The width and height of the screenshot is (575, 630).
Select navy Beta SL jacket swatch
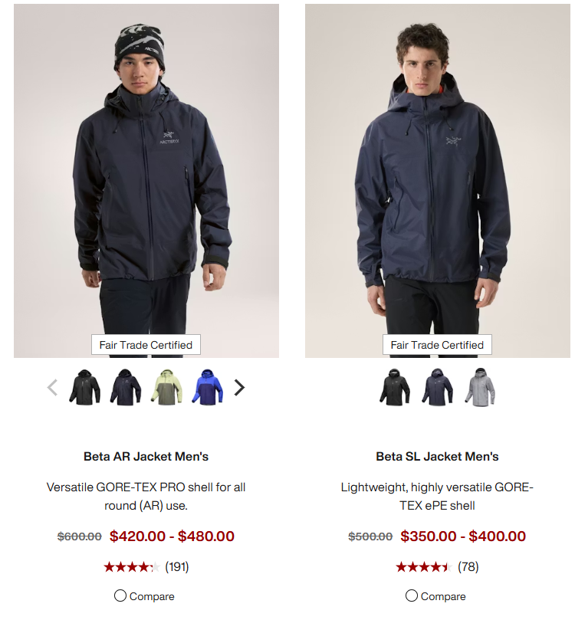coord(438,387)
